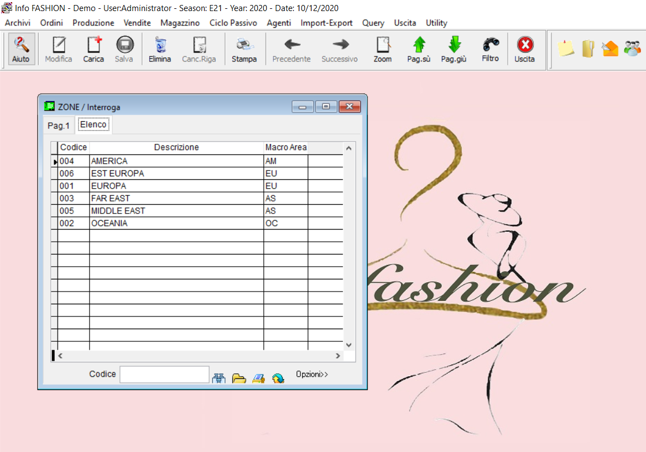Viewport: 646px width, 452px height.
Task: Open the Magazzino menu
Action: coord(180,23)
